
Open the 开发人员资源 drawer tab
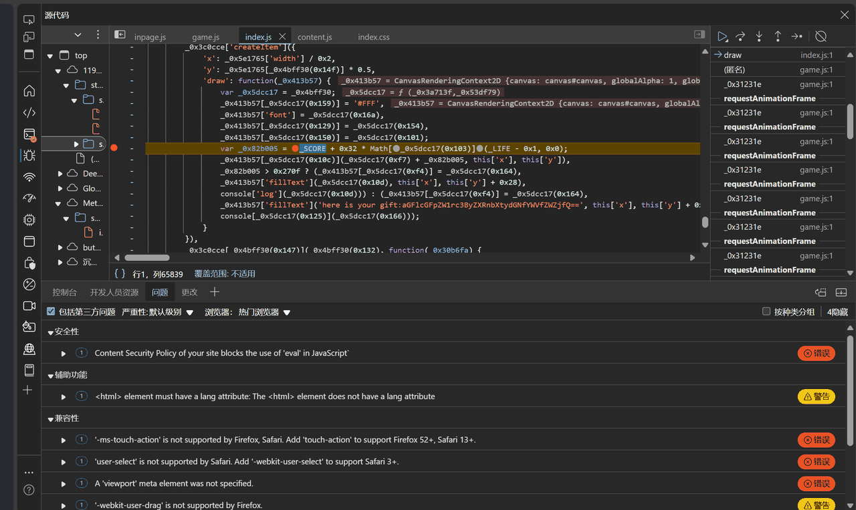pyautogui.click(x=114, y=292)
